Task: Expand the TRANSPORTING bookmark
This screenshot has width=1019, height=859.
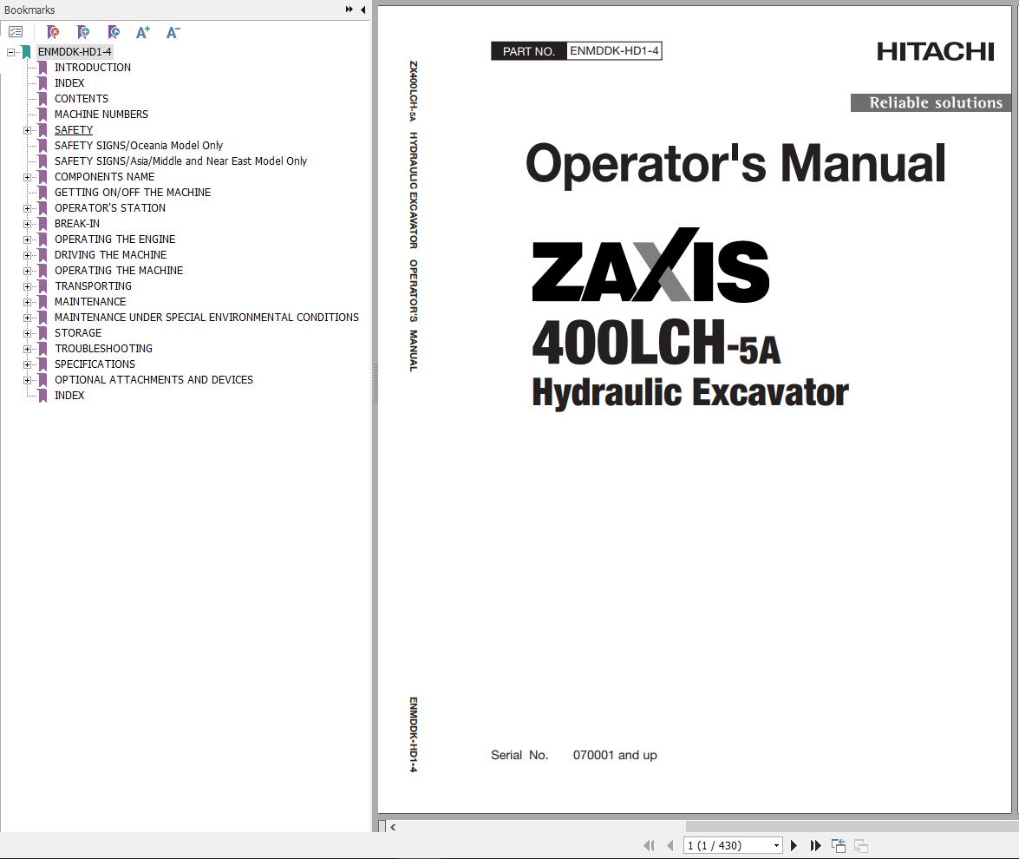Action: (27, 286)
